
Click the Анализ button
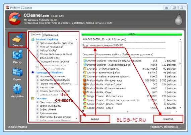95,119
